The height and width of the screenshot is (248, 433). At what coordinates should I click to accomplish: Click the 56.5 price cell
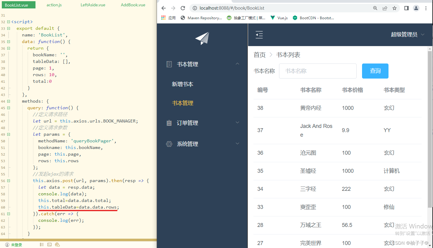coord(347,225)
